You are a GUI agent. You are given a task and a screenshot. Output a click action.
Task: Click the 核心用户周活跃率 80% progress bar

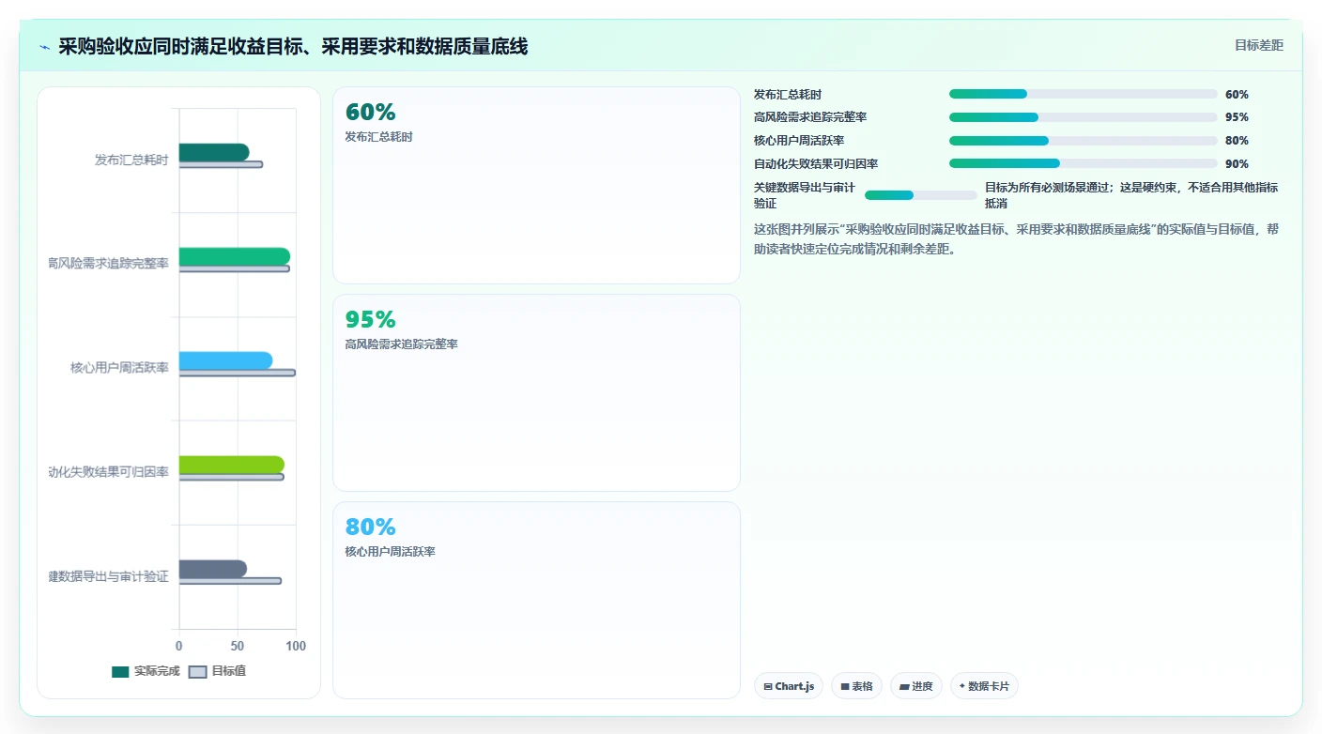click(1083, 141)
